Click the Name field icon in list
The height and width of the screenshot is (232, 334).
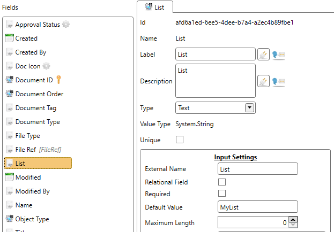(x=9, y=205)
